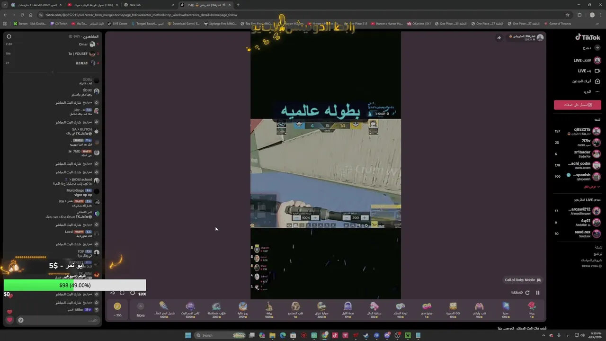This screenshot has width=606, height=341.
Task: Open suggested LIVE creator 4q41
Action: 578,223
